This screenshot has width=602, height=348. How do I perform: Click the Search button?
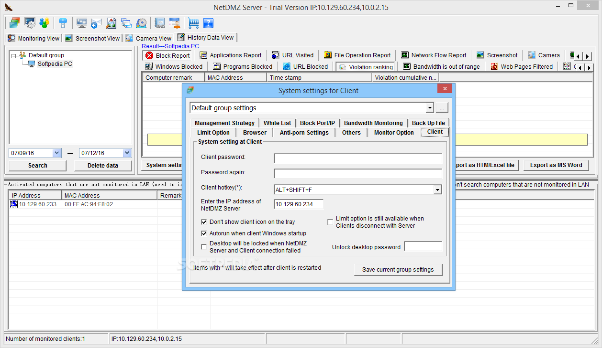tap(38, 166)
